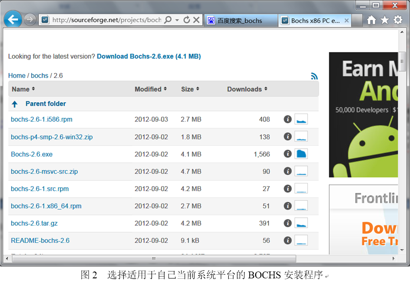Show info icon for Bochs-2.6.exe row

(288, 154)
